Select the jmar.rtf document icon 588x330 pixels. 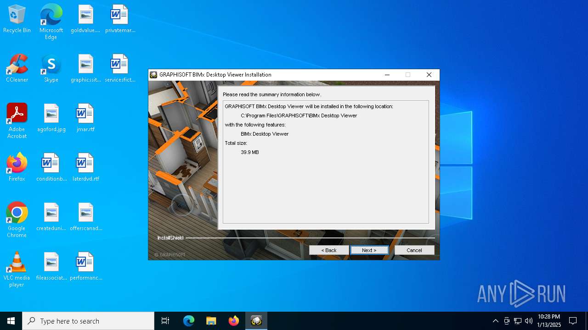pos(85,118)
